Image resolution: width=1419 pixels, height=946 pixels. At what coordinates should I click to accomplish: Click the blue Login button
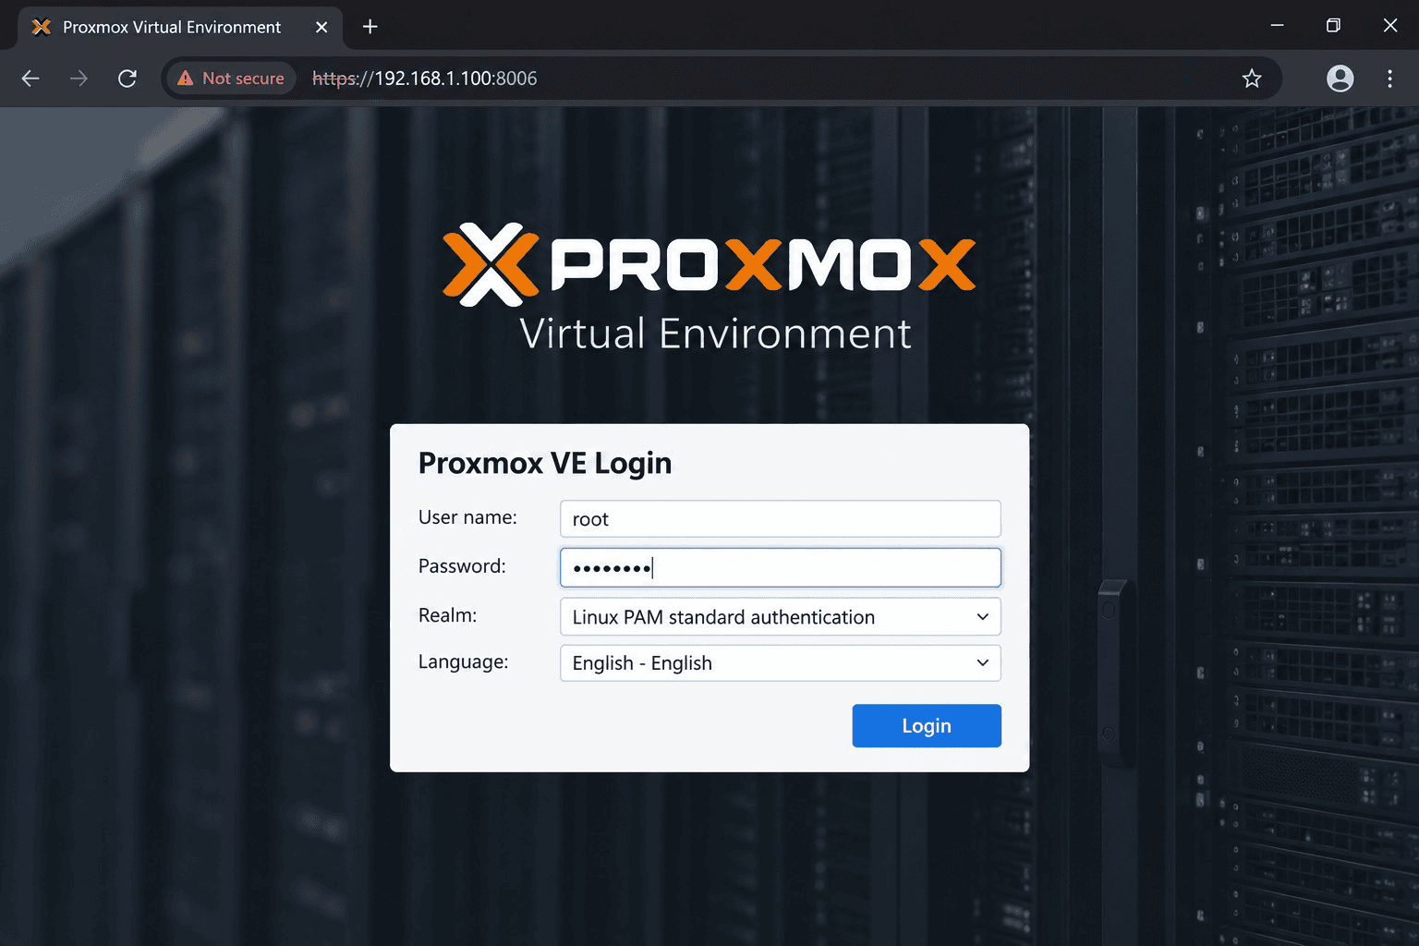pos(927,725)
